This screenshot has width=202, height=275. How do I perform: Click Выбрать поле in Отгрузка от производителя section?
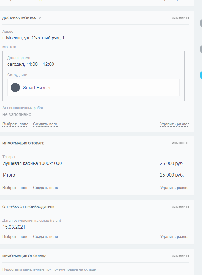pyautogui.click(x=15, y=237)
